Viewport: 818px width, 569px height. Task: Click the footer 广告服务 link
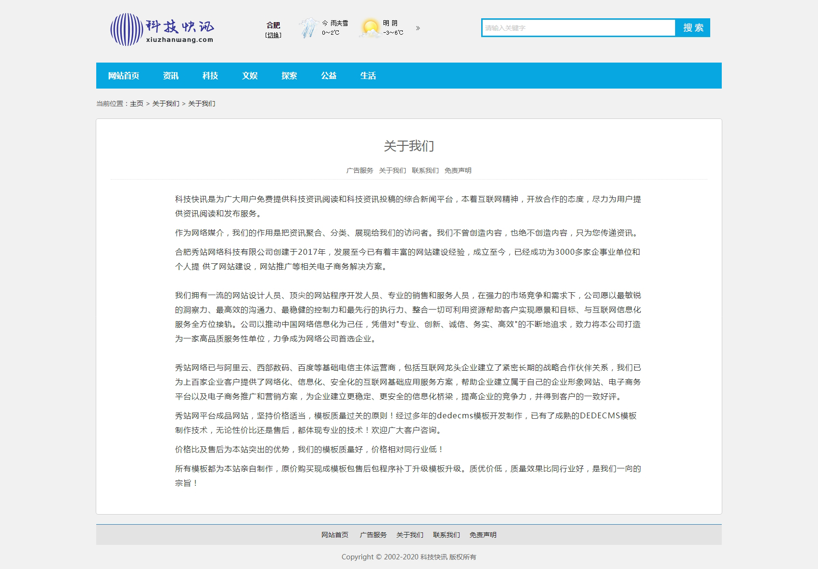pos(373,535)
